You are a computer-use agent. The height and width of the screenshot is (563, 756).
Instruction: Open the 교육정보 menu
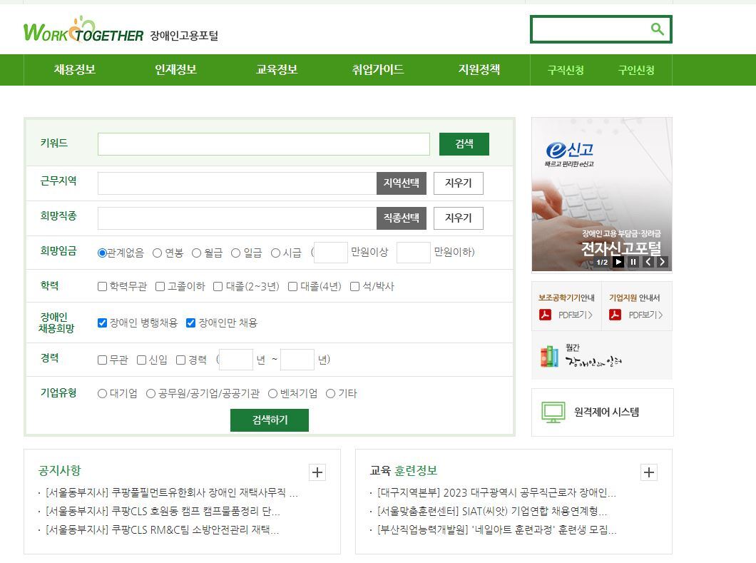click(277, 69)
